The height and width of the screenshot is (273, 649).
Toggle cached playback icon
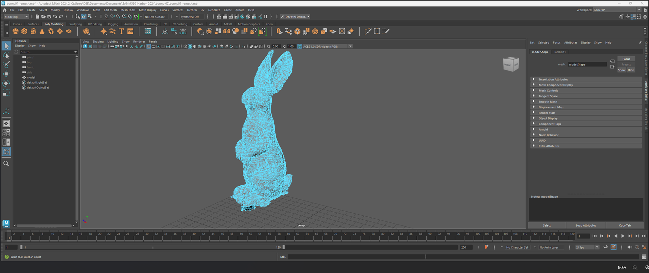click(614, 247)
